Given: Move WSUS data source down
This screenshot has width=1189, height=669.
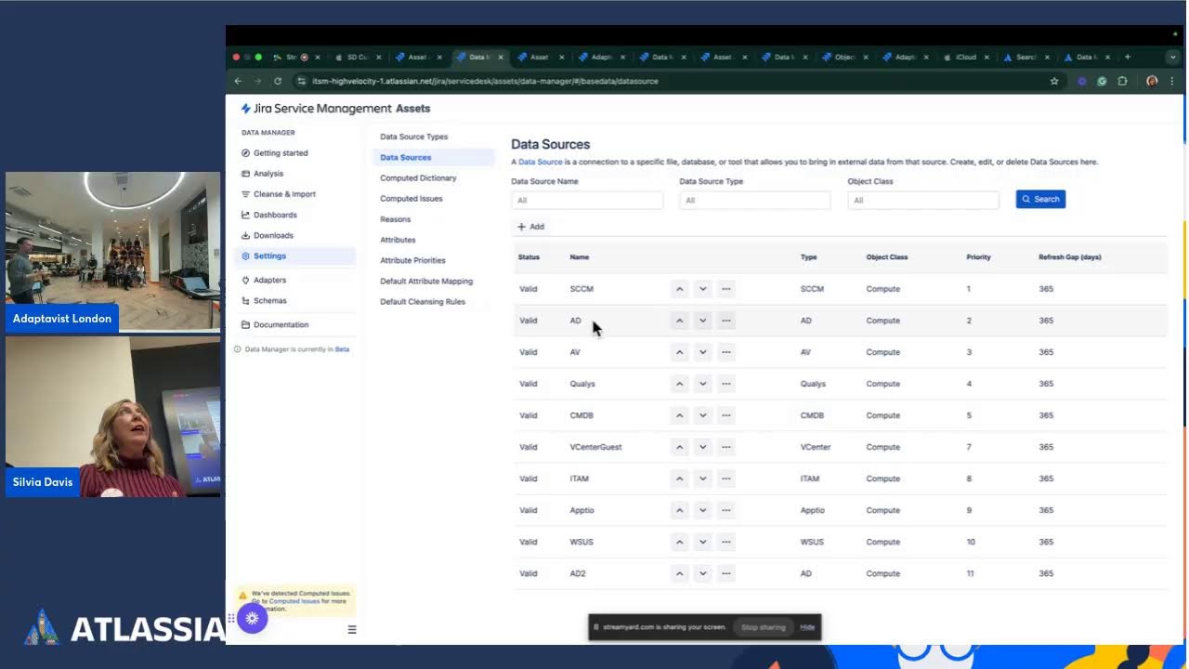Looking at the screenshot, I should point(702,542).
